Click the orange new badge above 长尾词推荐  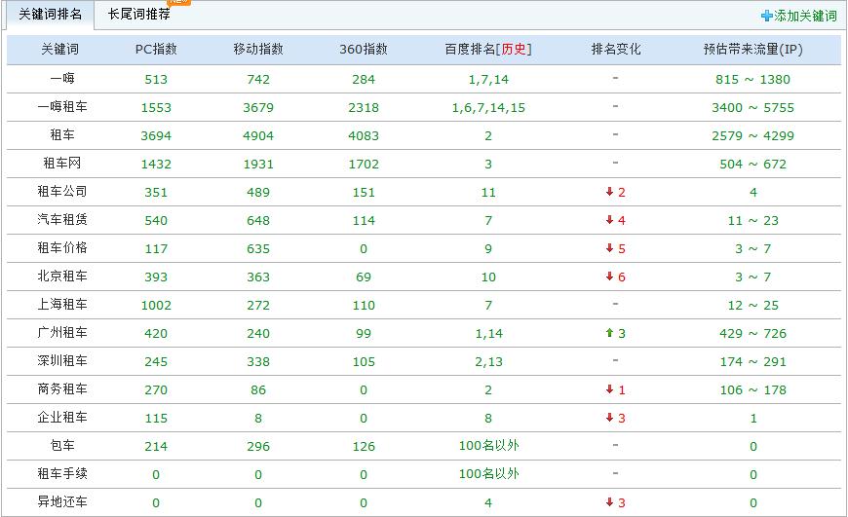coord(179,2)
